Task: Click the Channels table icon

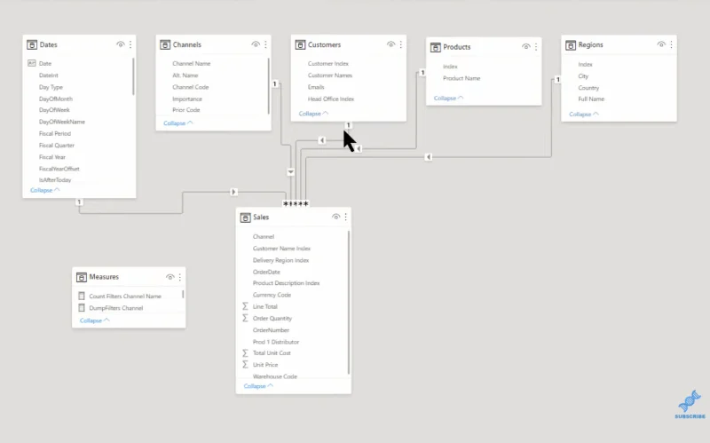Action: 165,45
